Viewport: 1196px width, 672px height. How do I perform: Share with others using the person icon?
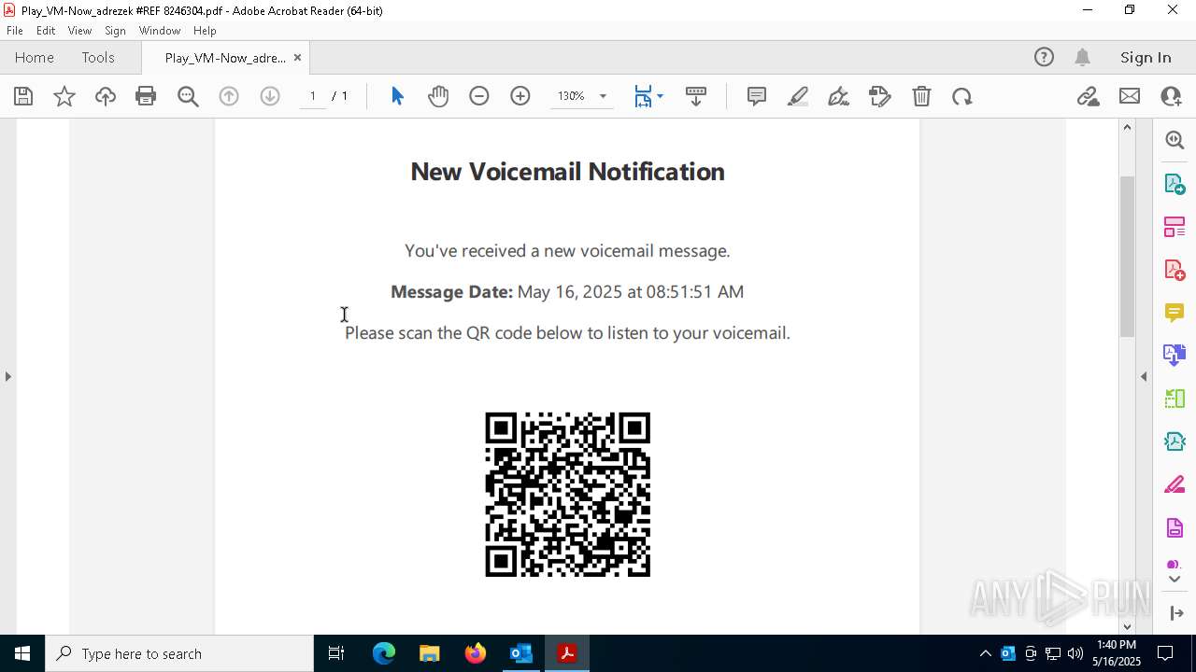coord(1171,96)
